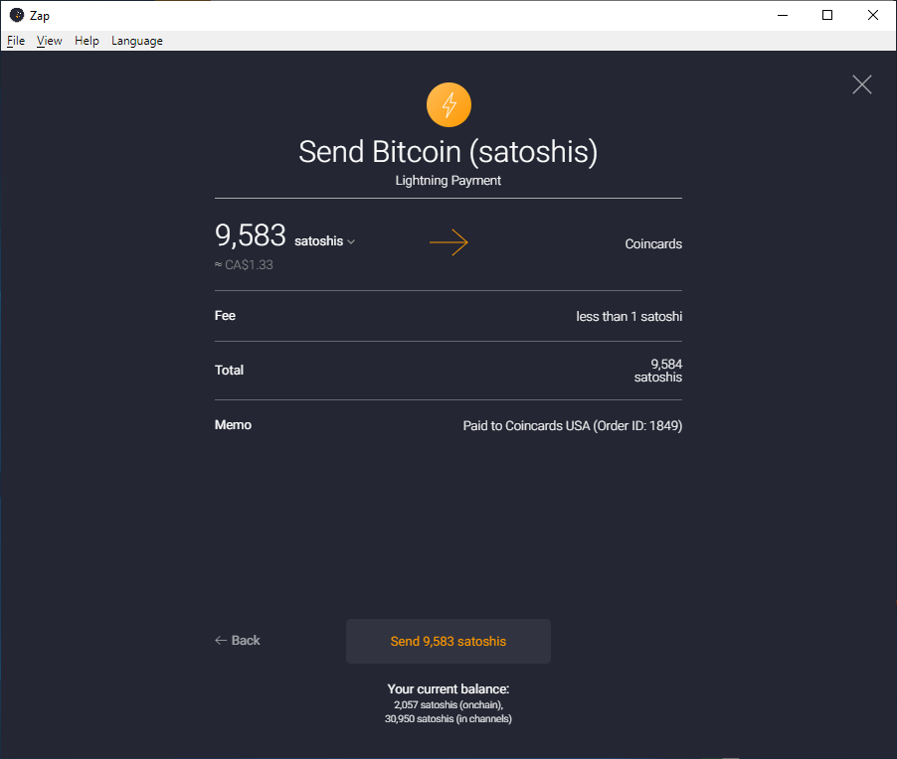Open the satoshis currency selector
This screenshot has width=897, height=759.
(x=324, y=241)
